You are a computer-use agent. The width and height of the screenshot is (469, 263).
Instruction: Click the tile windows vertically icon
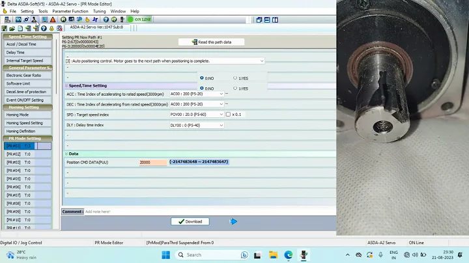[275, 20]
